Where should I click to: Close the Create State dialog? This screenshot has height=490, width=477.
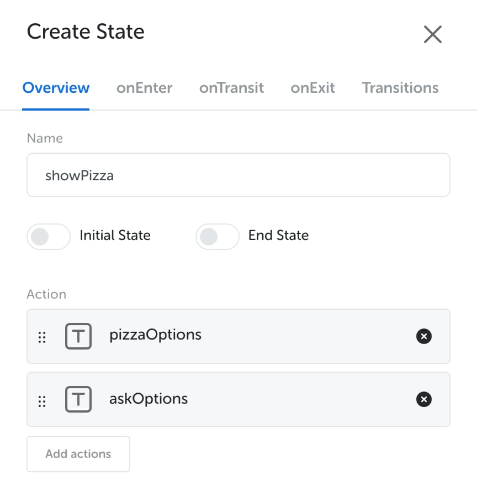433,34
